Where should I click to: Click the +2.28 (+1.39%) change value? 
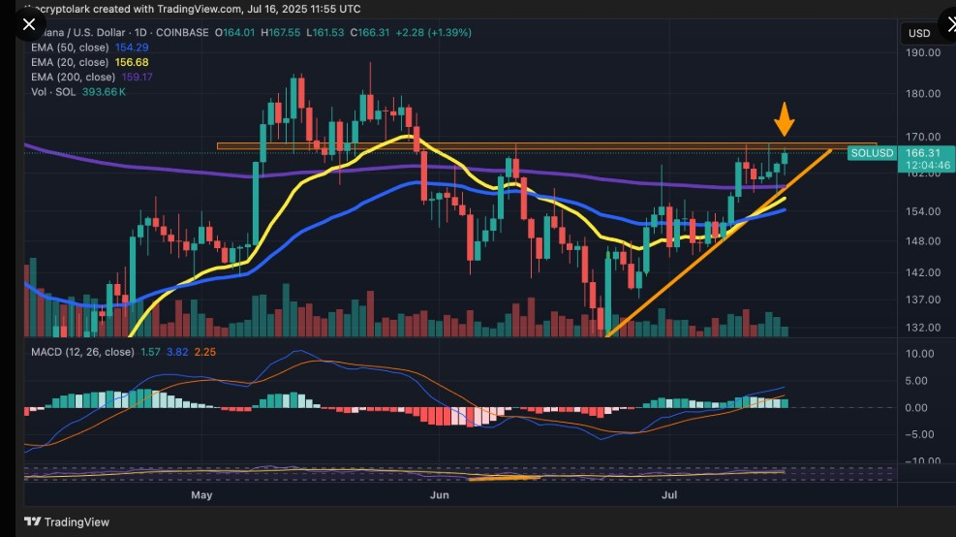click(x=434, y=33)
